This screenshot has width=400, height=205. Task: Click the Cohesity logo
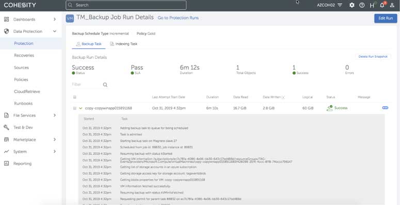pos(20,5)
